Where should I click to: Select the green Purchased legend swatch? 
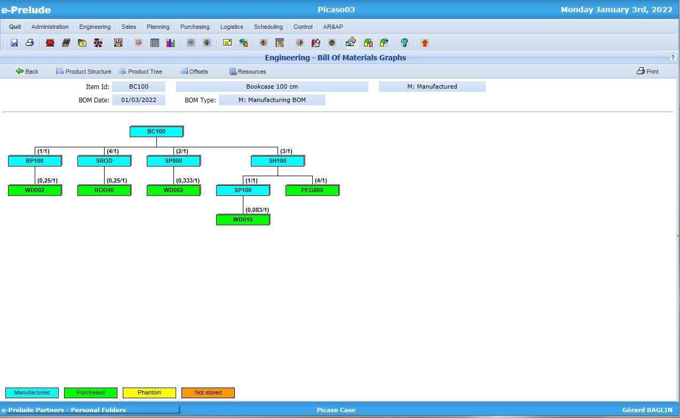(90, 392)
